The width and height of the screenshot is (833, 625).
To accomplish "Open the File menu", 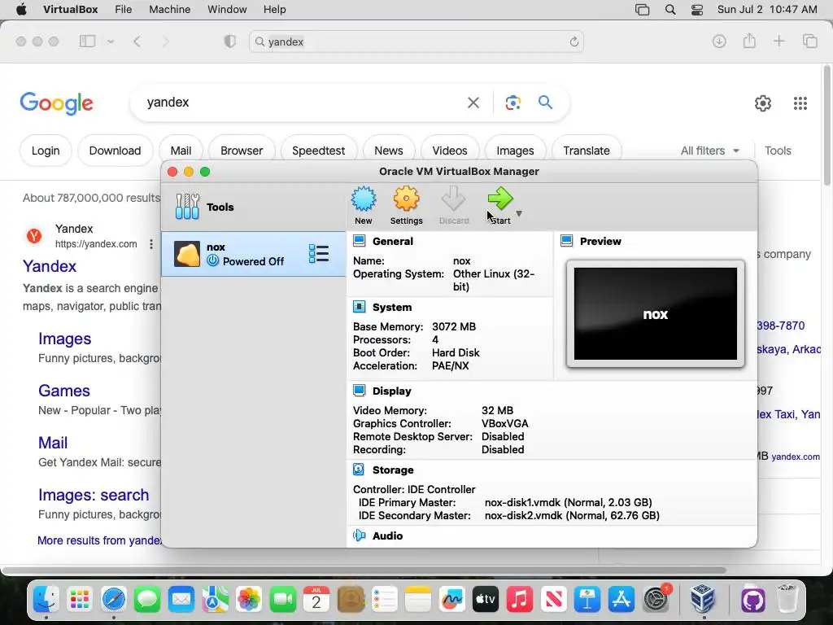I will click(124, 10).
